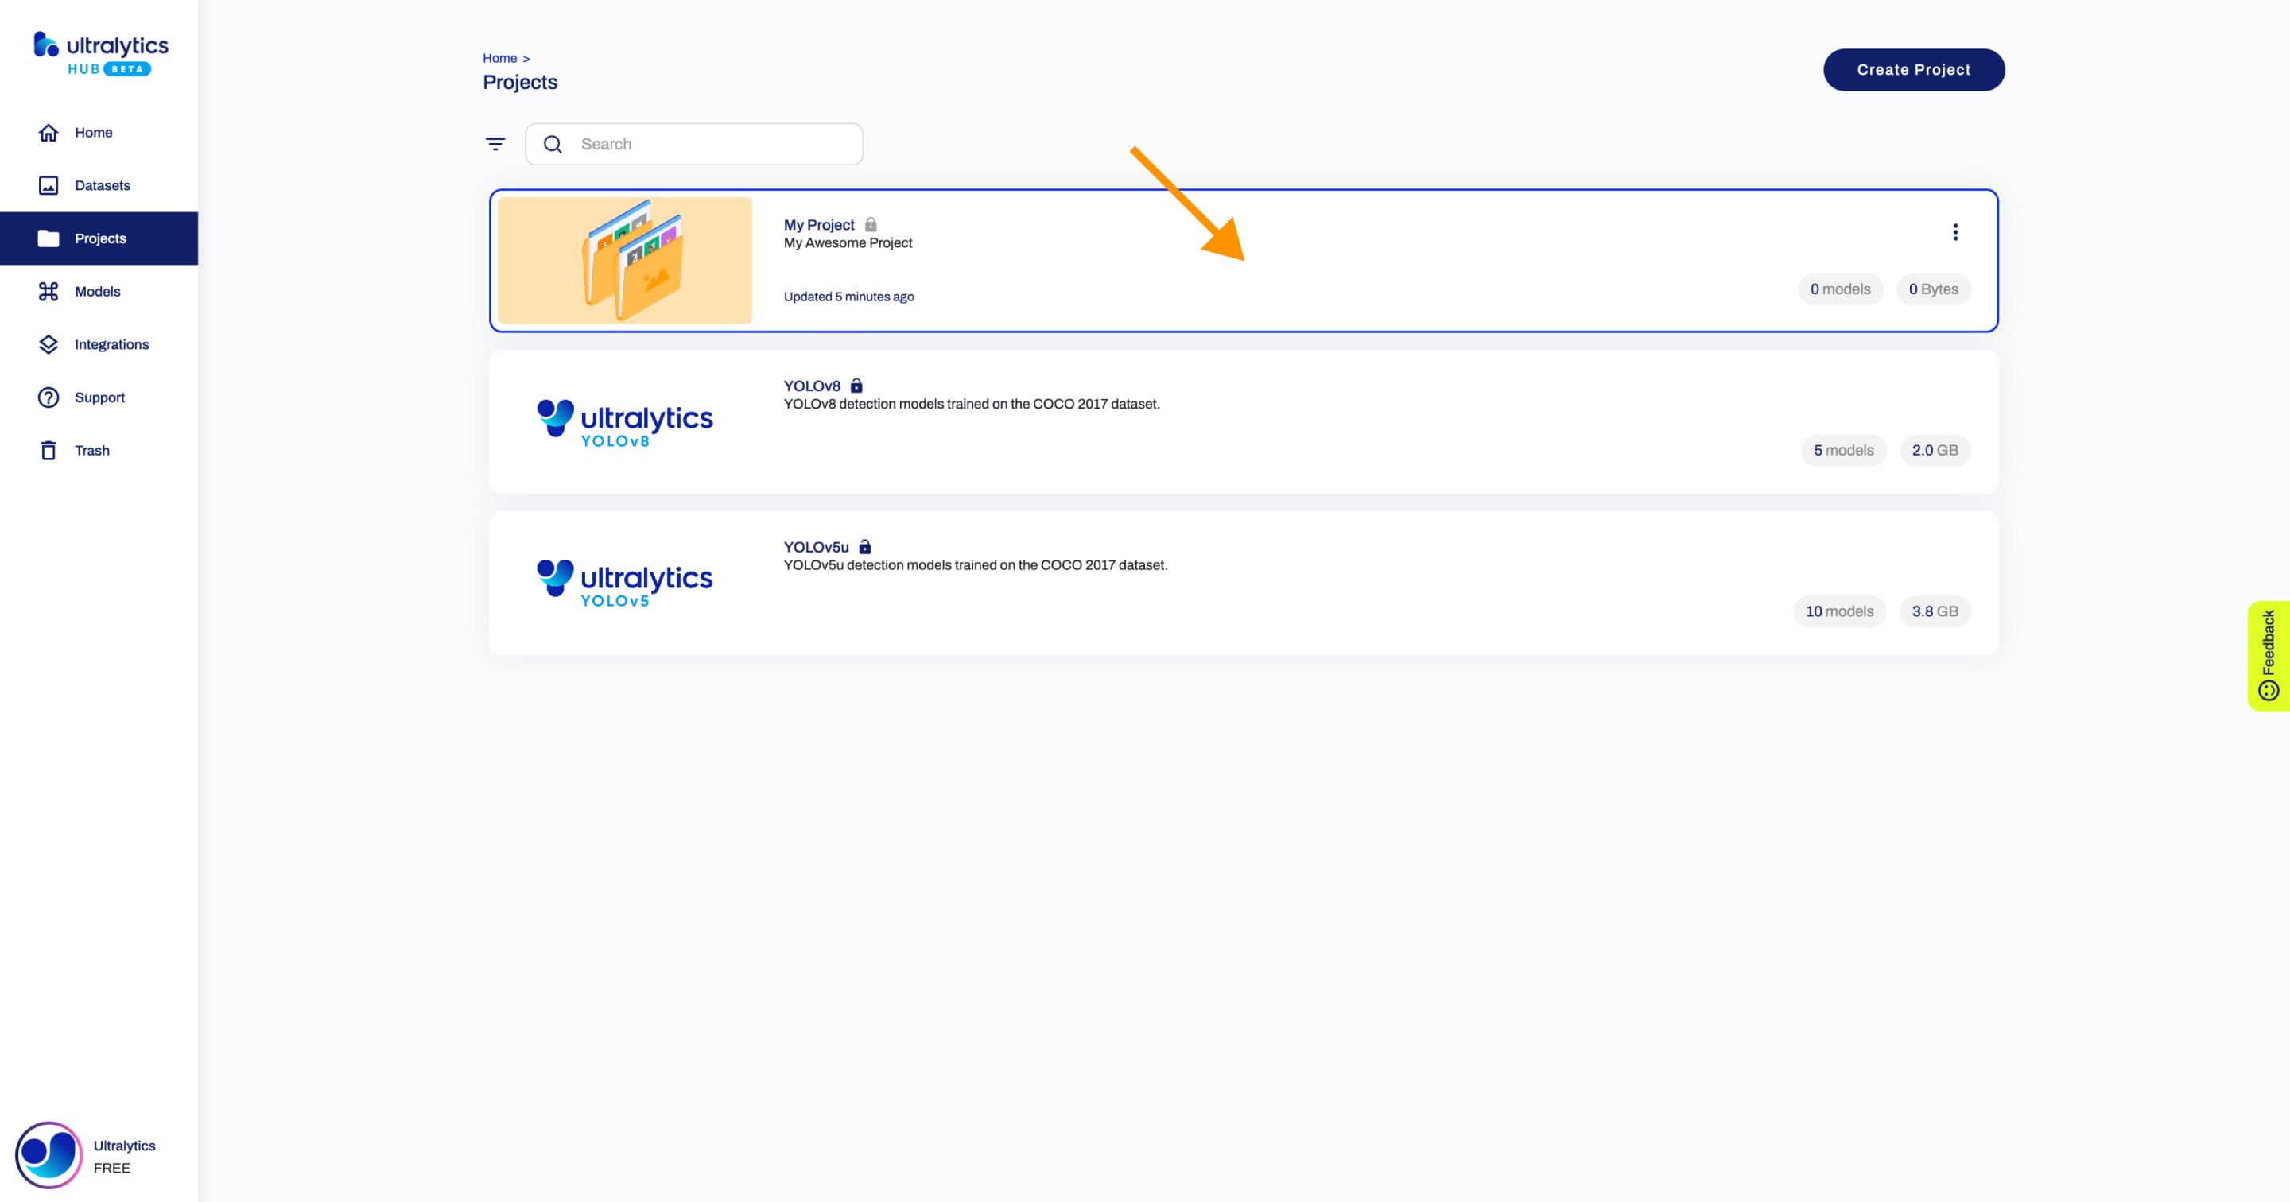
Task: Open the Support section
Action: (x=100, y=397)
